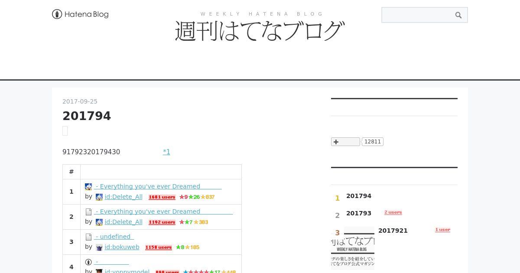Open rank 1 Everything you've ever Dreamed link

tap(158, 186)
